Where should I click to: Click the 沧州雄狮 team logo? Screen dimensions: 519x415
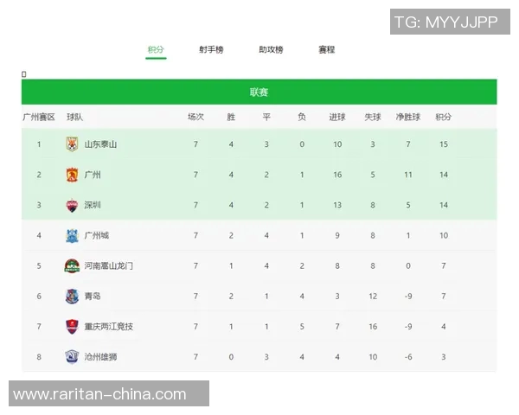(x=72, y=356)
